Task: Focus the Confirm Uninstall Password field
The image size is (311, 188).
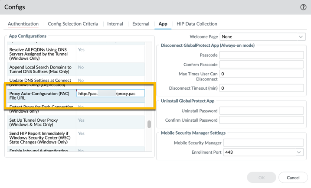Action: pos(261,120)
